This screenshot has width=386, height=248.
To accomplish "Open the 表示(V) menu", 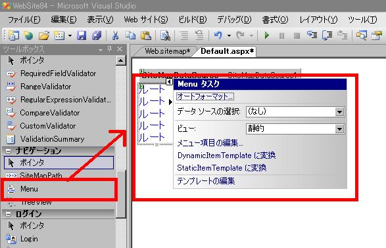I will 100,20.
